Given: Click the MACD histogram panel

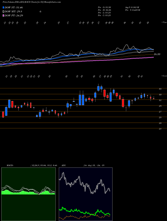Looking at the screenshot, I should pos(28,194).
